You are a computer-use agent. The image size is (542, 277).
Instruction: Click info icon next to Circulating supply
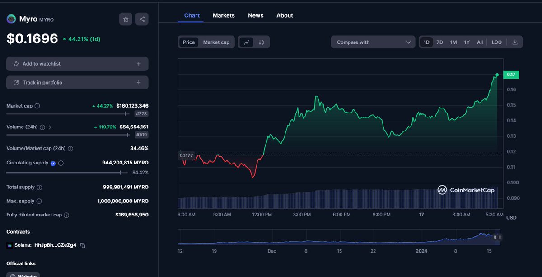coord(61,163)
